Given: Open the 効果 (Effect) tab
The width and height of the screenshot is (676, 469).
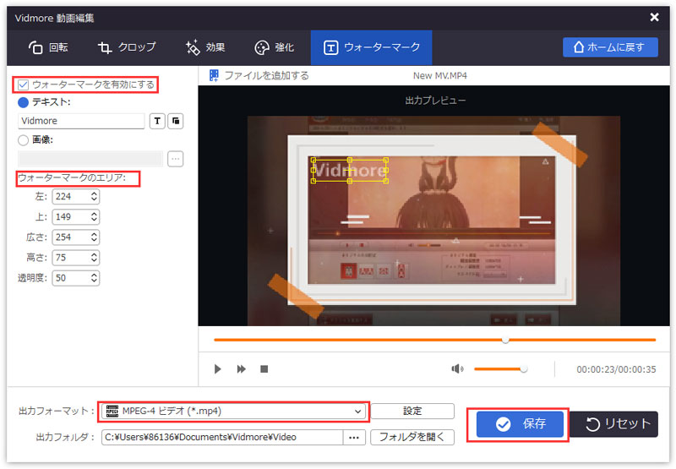Looking at the screenshot, I should tap(205, 47).
